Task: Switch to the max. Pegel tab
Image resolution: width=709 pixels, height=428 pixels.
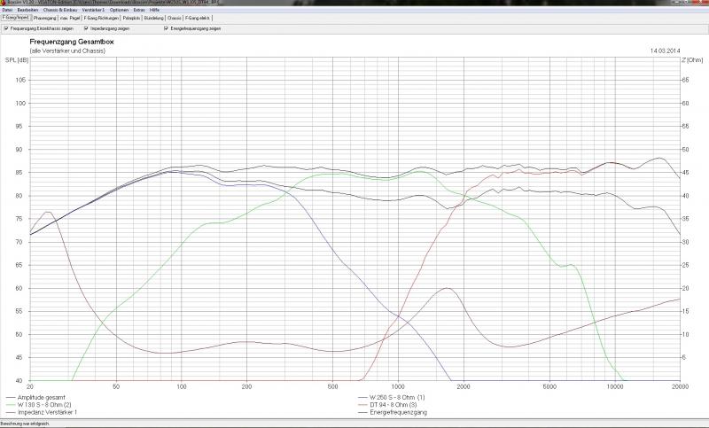Action: click(70, 18)
